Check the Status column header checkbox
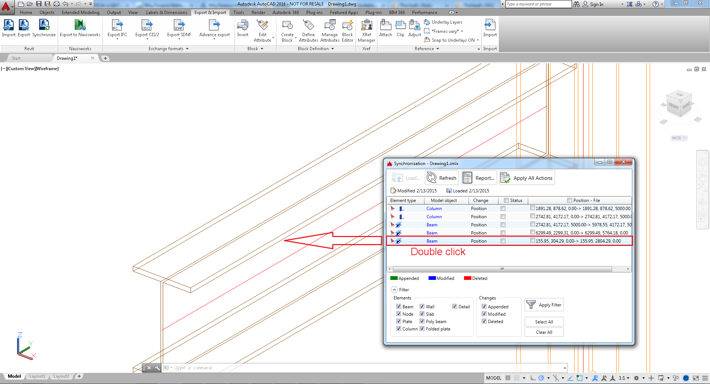710x384 pixels. click(506, 200)
